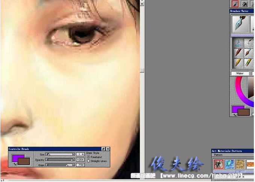Decrease Opacity with left arrow

(x=47, y=160)
